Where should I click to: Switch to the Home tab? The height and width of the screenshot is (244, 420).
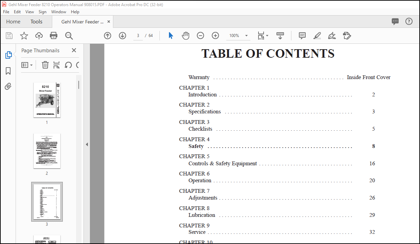pos(13,21)
